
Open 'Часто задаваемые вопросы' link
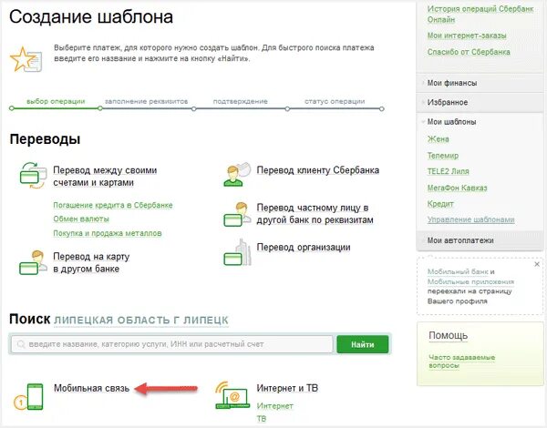click(x=462, y=362)
